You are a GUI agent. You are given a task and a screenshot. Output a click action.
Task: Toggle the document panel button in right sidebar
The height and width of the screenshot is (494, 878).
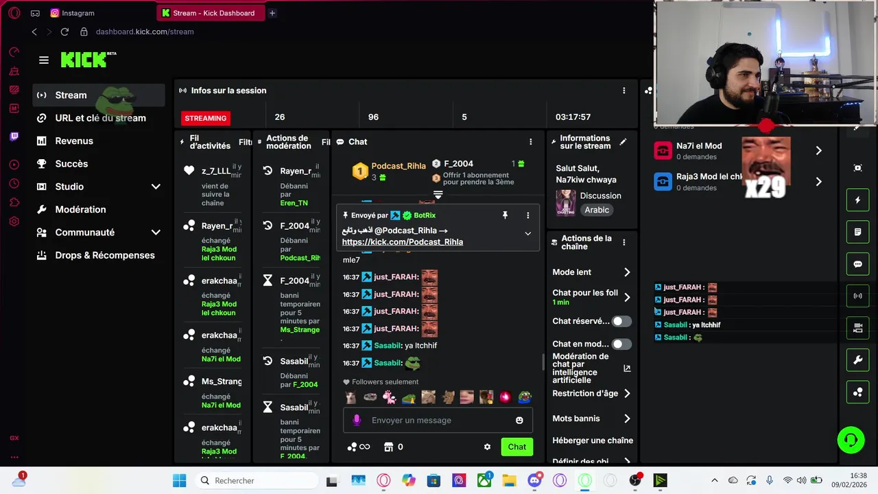point(857,232)
